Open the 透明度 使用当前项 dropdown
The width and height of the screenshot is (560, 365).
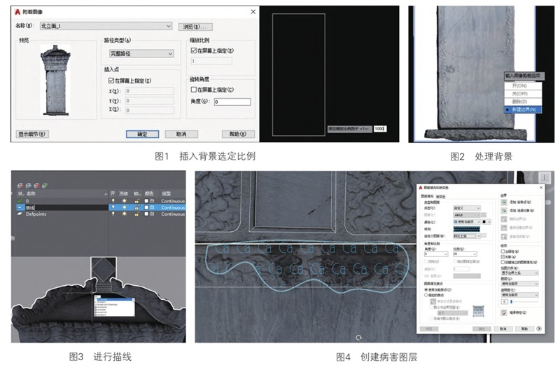(x=519, y=295)
